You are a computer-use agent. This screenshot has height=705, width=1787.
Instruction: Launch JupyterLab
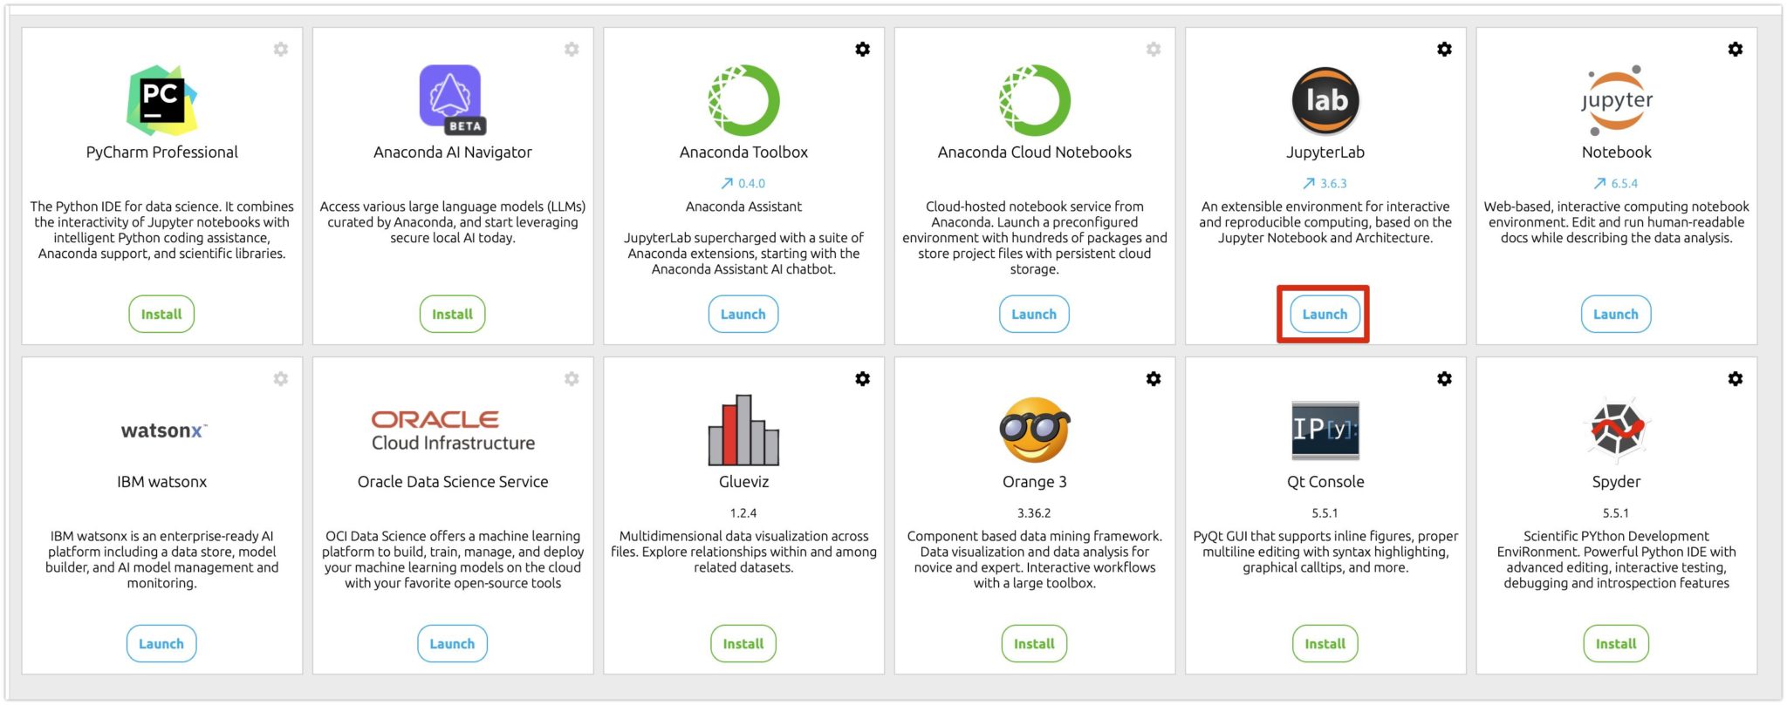[1325, 315]
